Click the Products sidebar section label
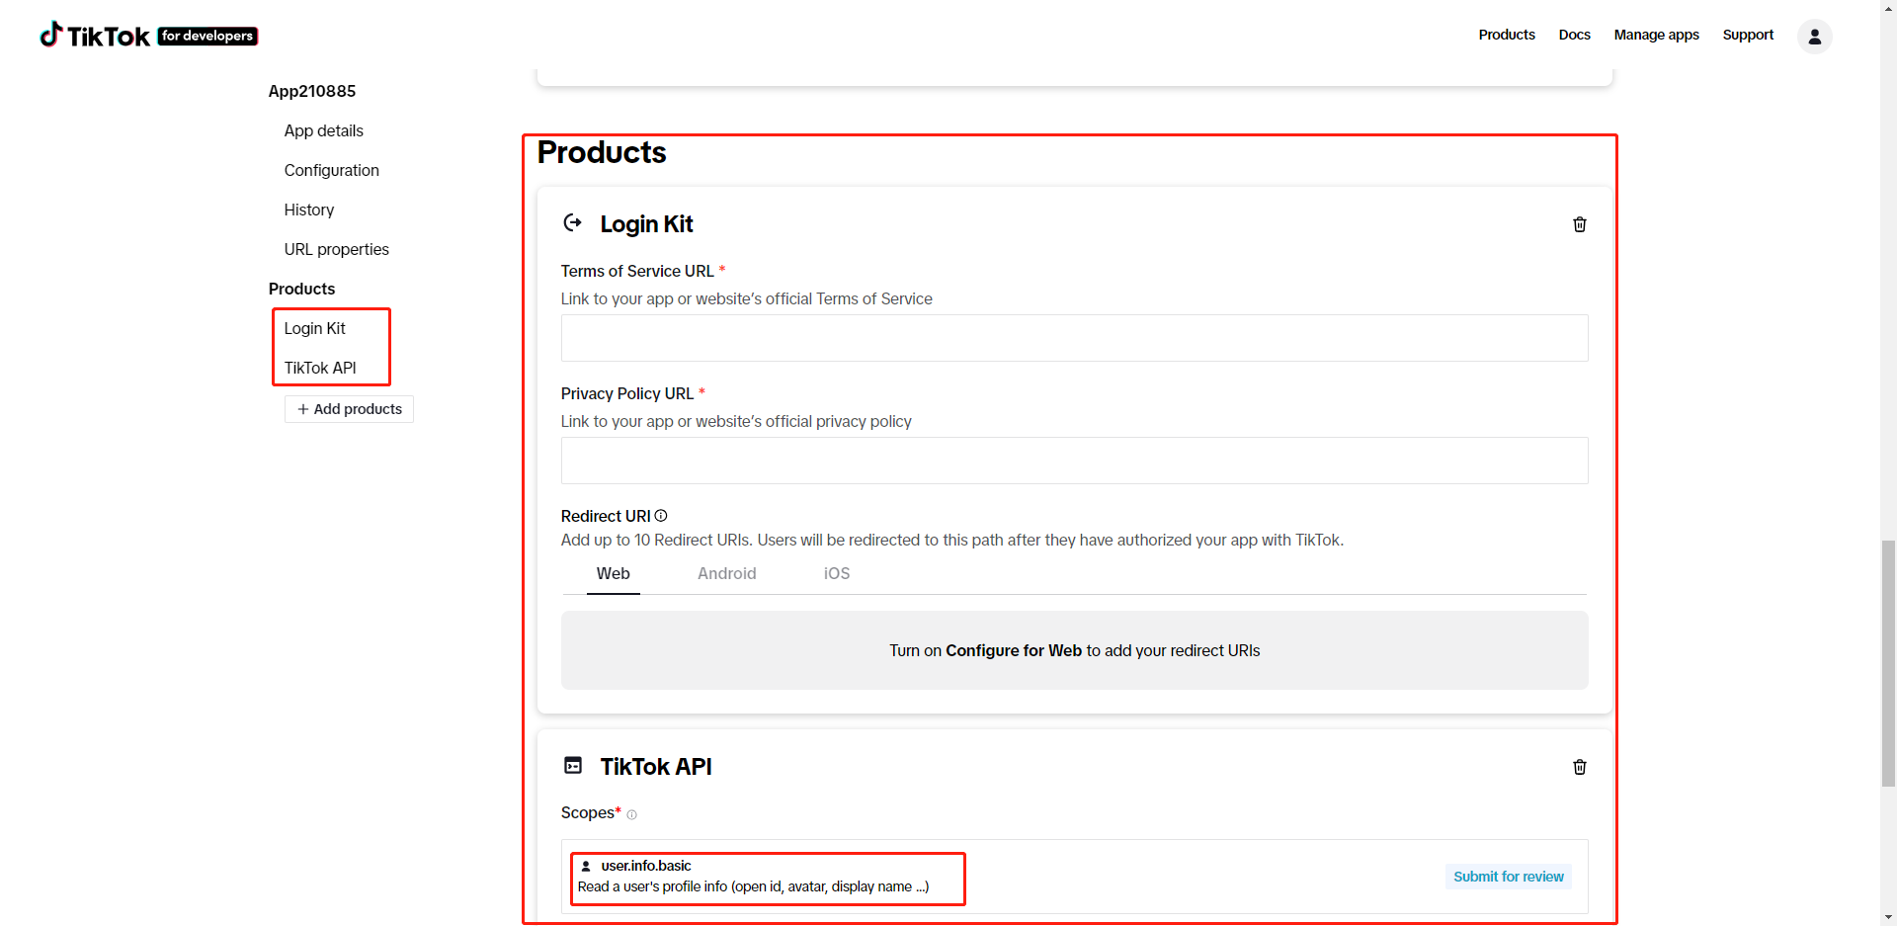The image size is (1897, 926). click(x=302, y=289)
